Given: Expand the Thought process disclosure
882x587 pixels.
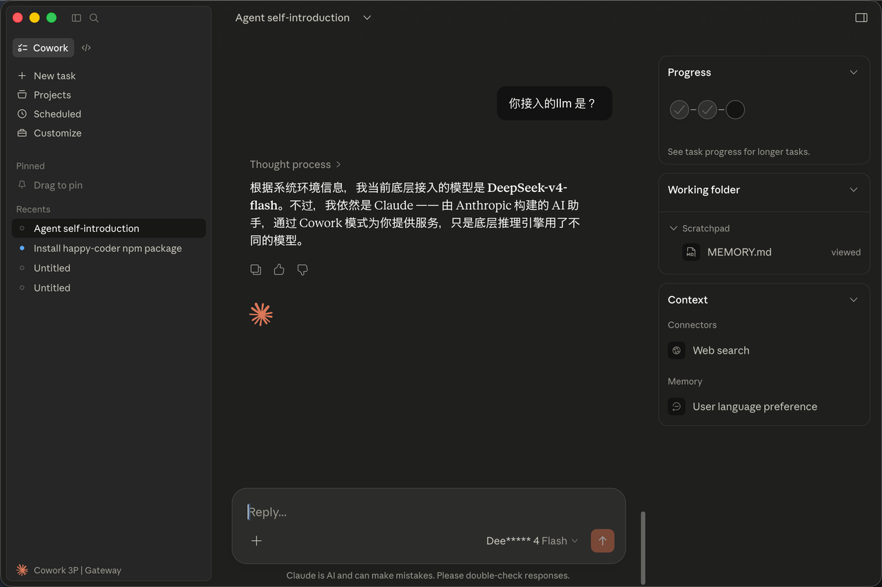Looking at the screenshot, I should (296, 164).
